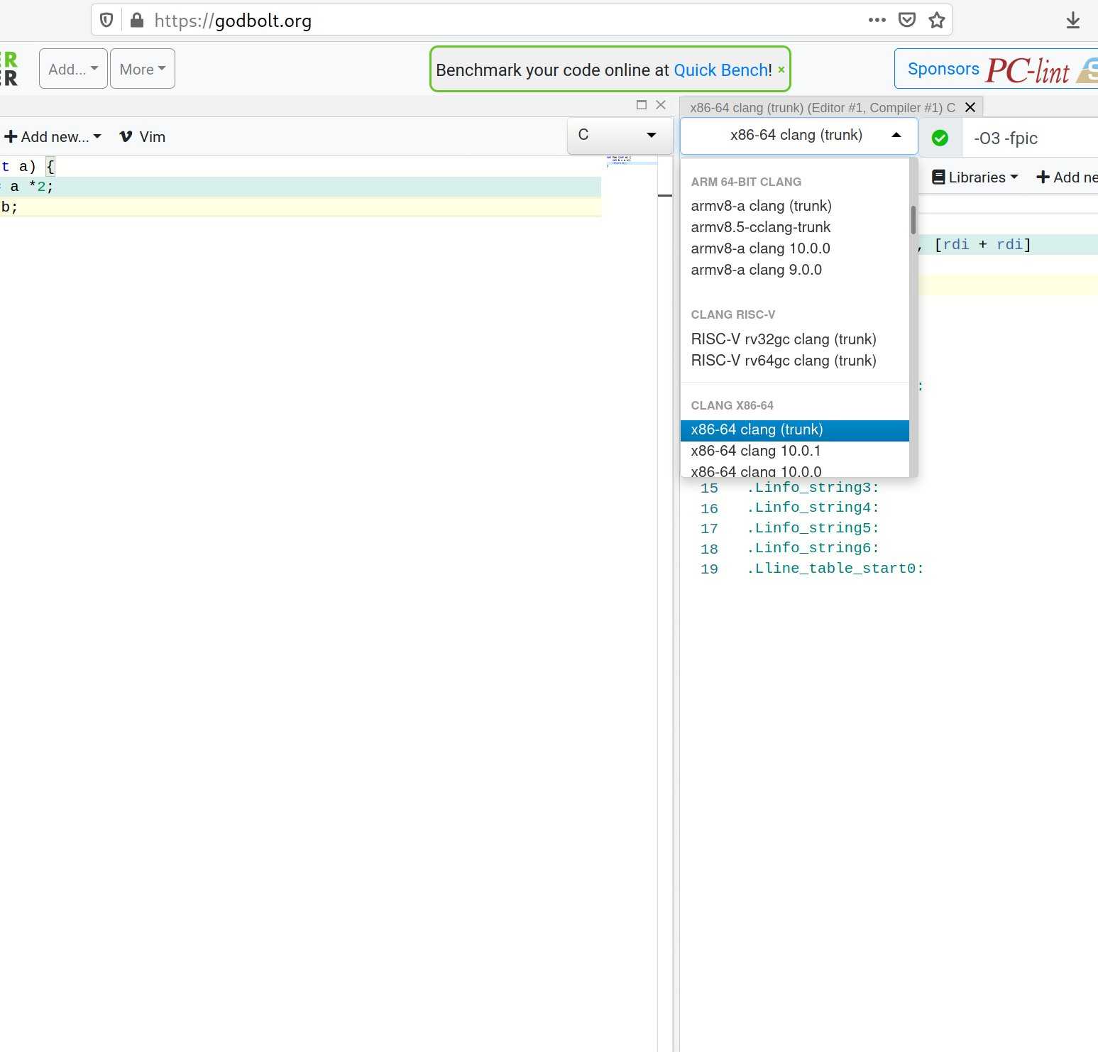Select armv8.5-cclang-trunk compiler
The height and width of the screenshot is (1052, 1098).
tap(794, 227)
